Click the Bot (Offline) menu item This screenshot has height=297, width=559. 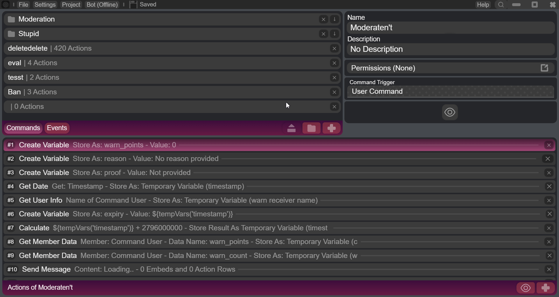pyautogui.click(x=102, y=5)
